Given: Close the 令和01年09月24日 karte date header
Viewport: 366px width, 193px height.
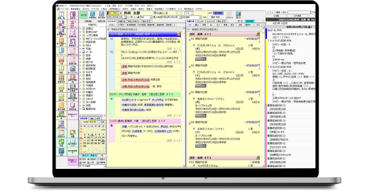Looking at the screenshot, I should 109,29.
